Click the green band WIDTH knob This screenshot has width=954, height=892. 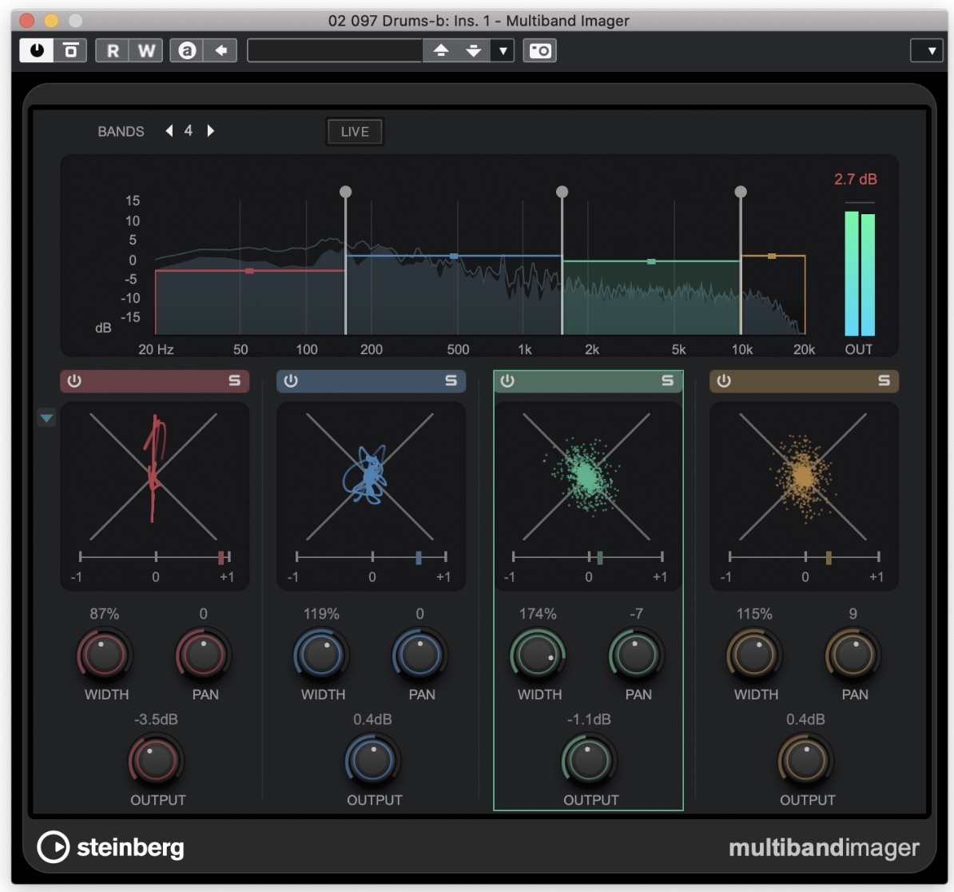537,655
